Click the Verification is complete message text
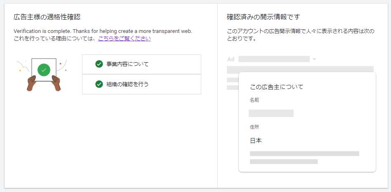The height and width of the screenshot is (192, 391). point(103,31)
